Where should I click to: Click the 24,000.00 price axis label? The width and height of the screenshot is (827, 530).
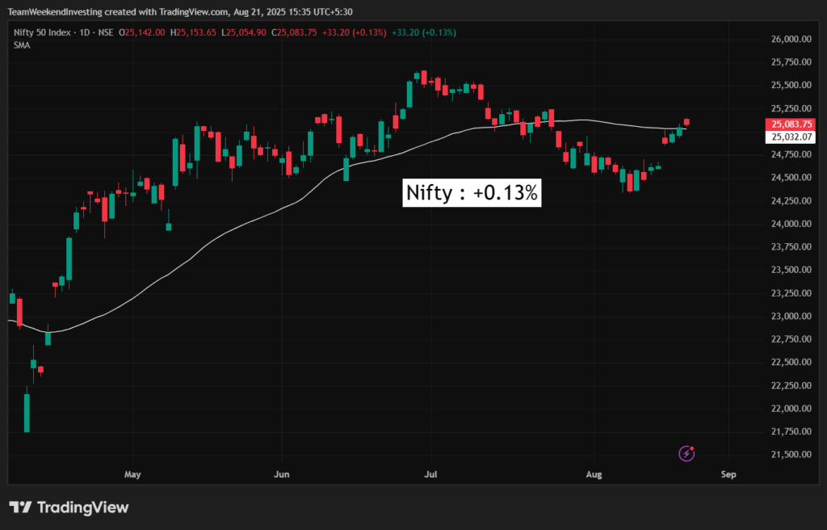click(791, 224)
